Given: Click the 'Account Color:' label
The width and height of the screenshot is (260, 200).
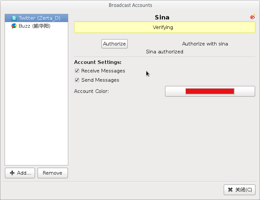Looking at the screenshot, I should pos(91,91).
